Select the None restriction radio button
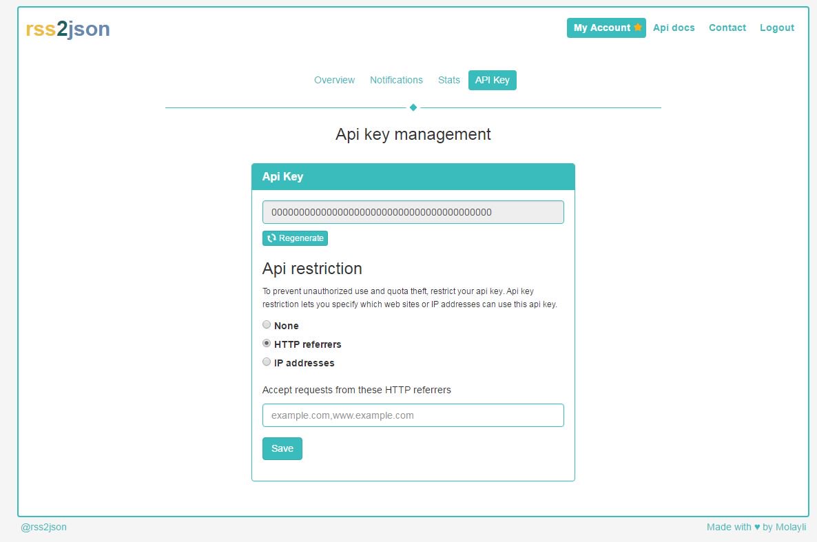This screenshot has width=817, height=542. pos(267,324)
